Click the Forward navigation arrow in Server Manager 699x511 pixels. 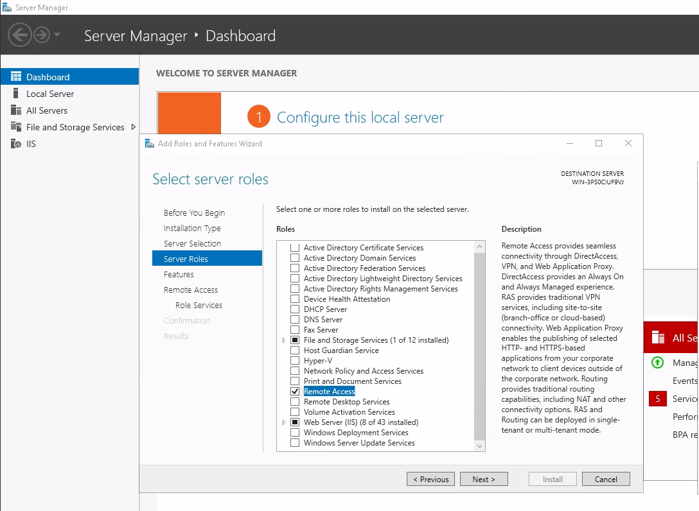[42, 35]
